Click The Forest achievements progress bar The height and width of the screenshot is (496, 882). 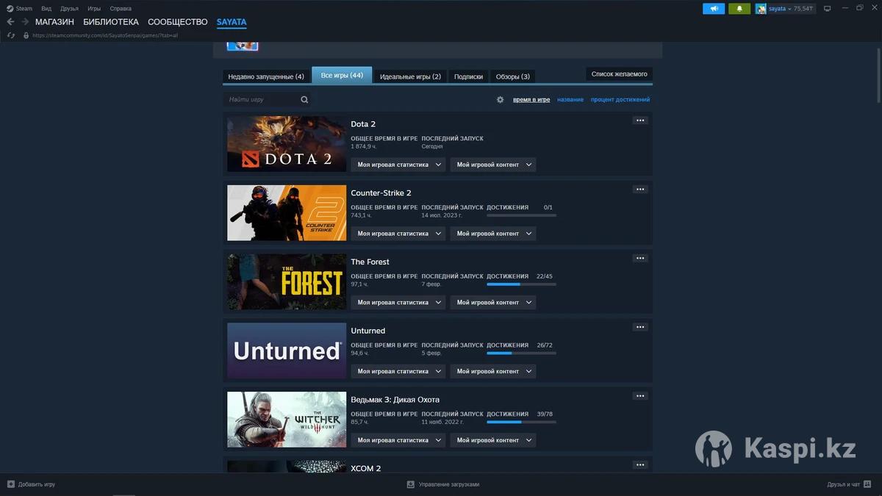point(521,284)
